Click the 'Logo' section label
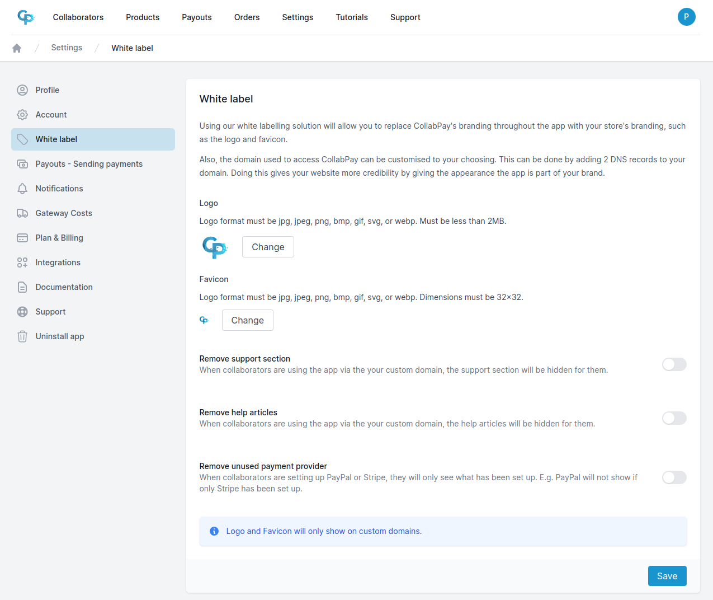The height and width of the screenshot is (600, 713). [x=209, y=203]
